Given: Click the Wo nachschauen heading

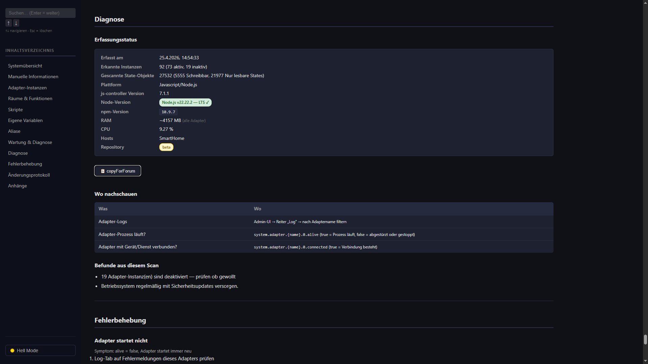Looking at the screenshot, I should (116, 194).
